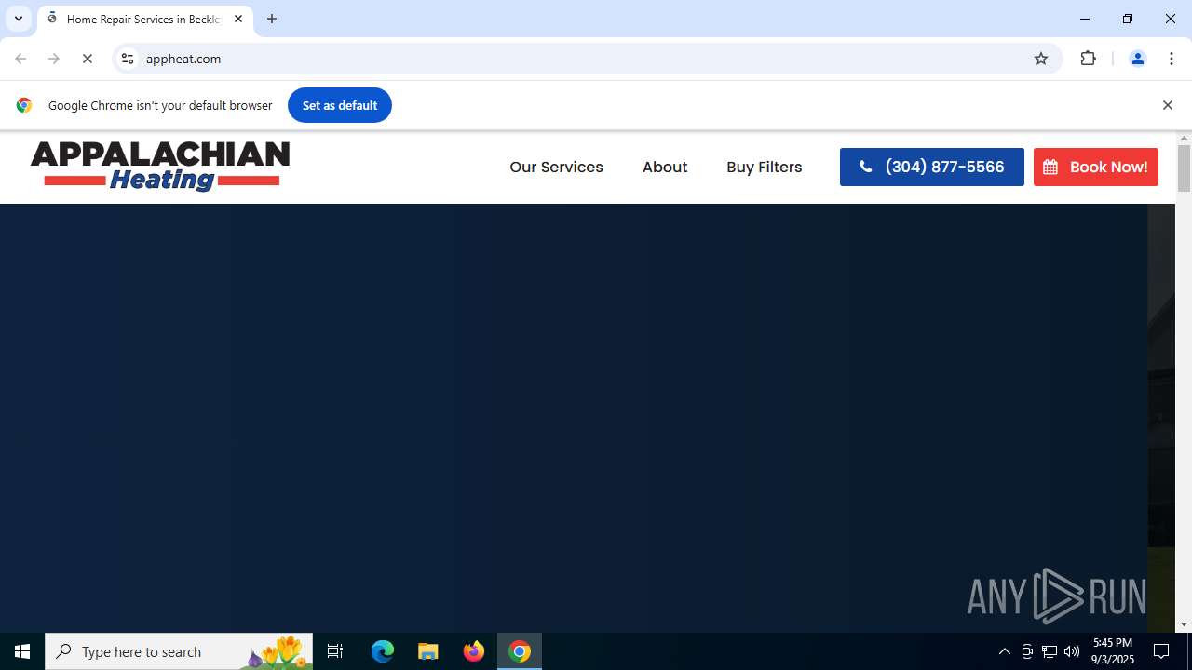The height and width of the screenshot is (670, 1192).
Task: Click the Appalachian Heating logo
Action: [160, 167]
